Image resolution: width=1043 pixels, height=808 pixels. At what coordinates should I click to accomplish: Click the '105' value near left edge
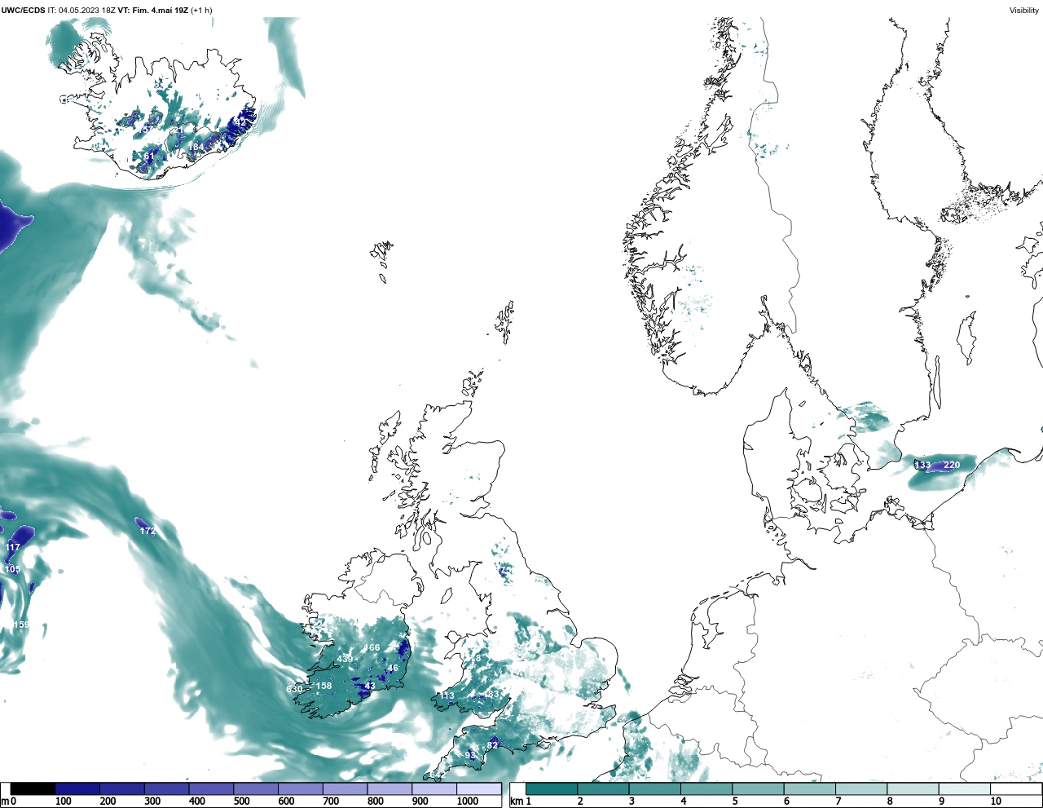tap(13, 569)
